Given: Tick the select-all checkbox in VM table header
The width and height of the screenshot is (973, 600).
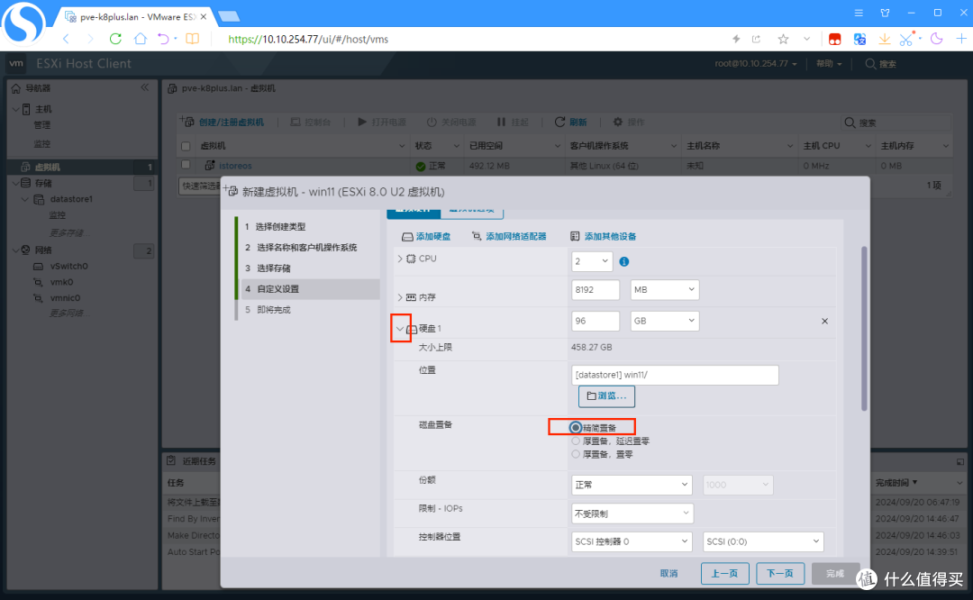Looking at the screenshot, I should 186,147.
